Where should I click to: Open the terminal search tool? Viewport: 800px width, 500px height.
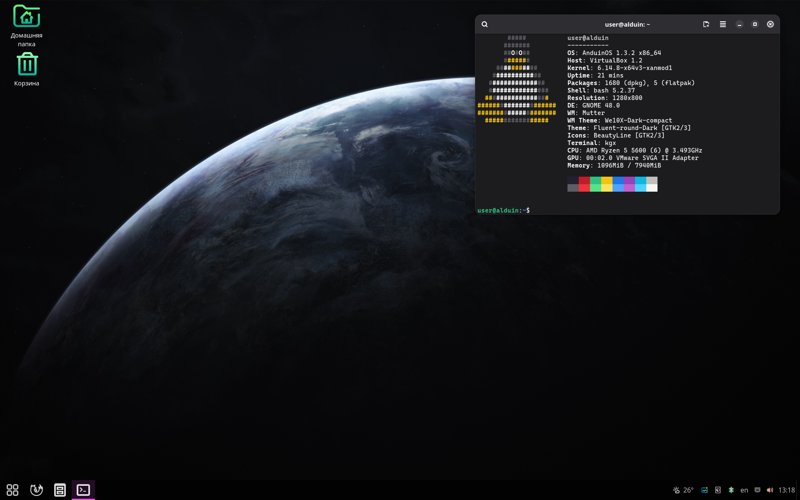click(x=485, y=24)
